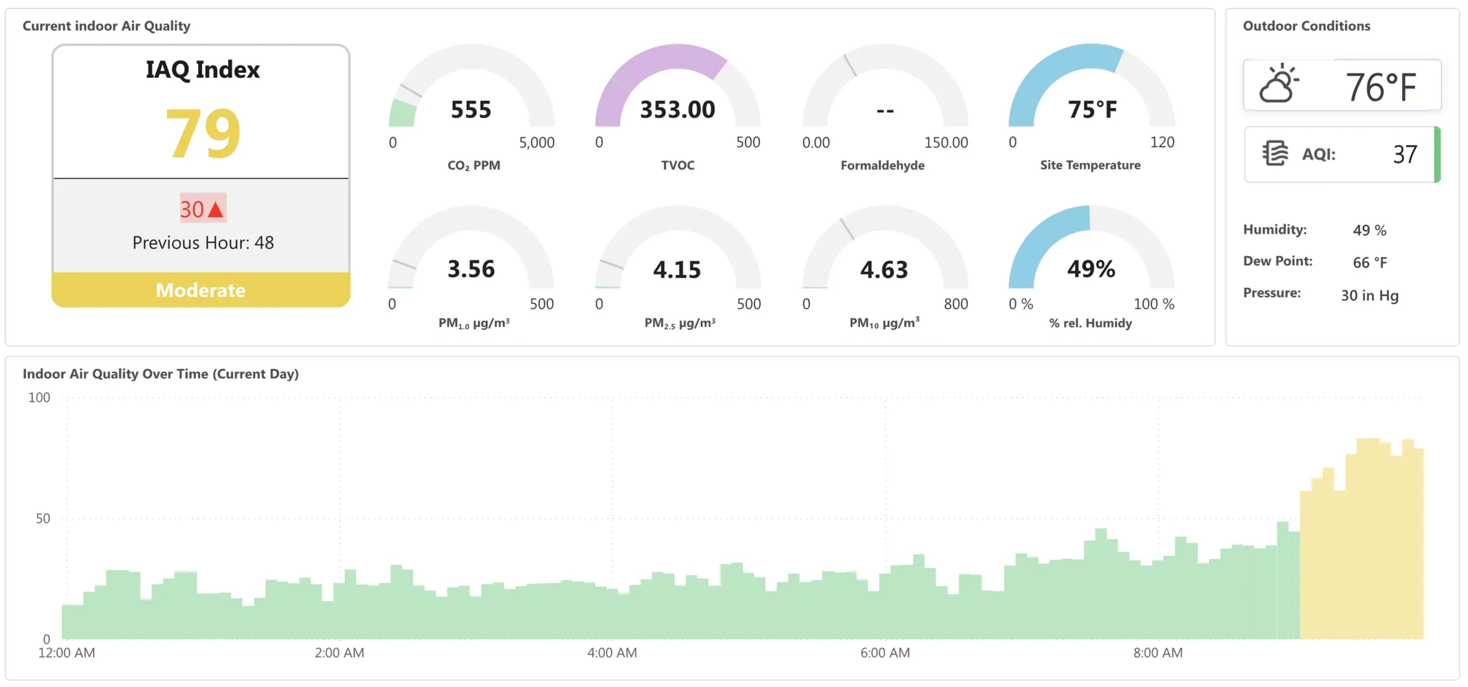Select the PM2.5 gauge showing 4.15

(677, 269)
